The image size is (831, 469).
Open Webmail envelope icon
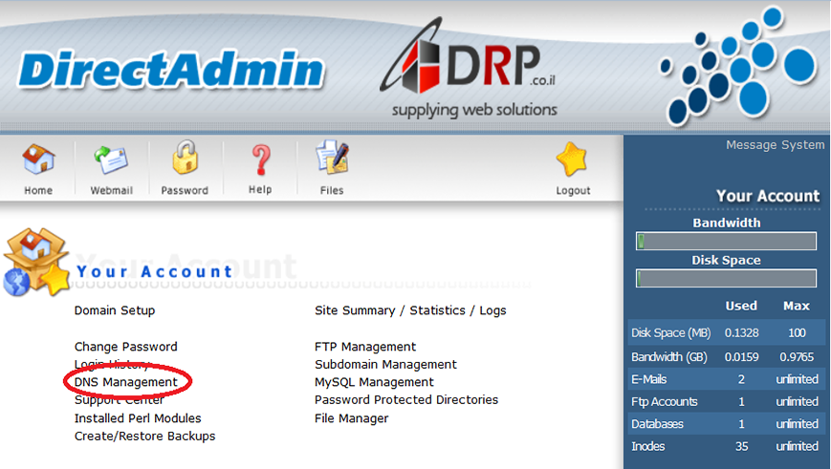[111, 160]
